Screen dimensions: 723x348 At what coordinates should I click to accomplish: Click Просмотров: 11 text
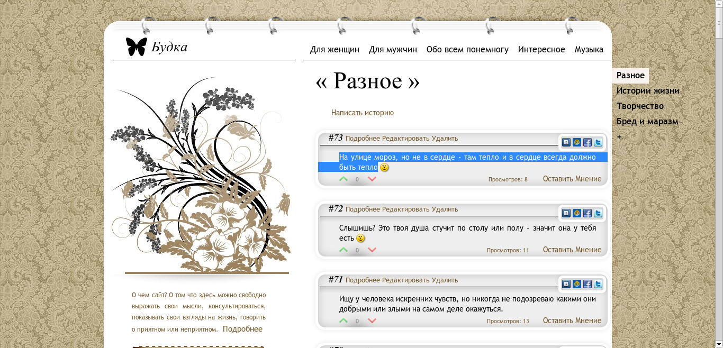[x=508, y=251]
